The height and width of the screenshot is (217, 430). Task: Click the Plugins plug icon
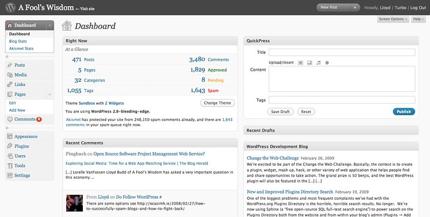[10, 146]
